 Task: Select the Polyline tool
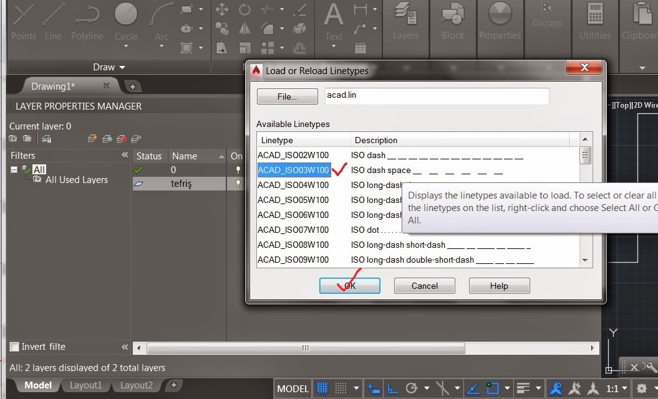click(87, 21)
